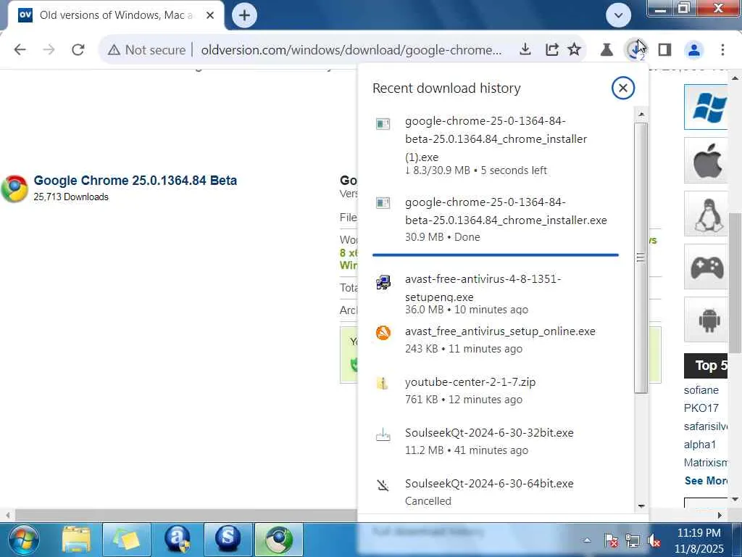Open the alpha1 user link
742x557 pixels.
coord(700,445)
